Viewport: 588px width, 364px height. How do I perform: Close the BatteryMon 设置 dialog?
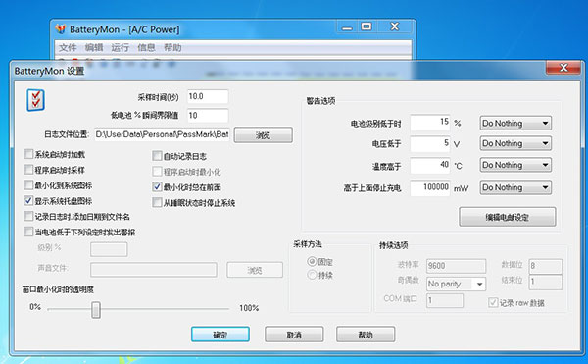pyautogui.click(x=563, y=68)
